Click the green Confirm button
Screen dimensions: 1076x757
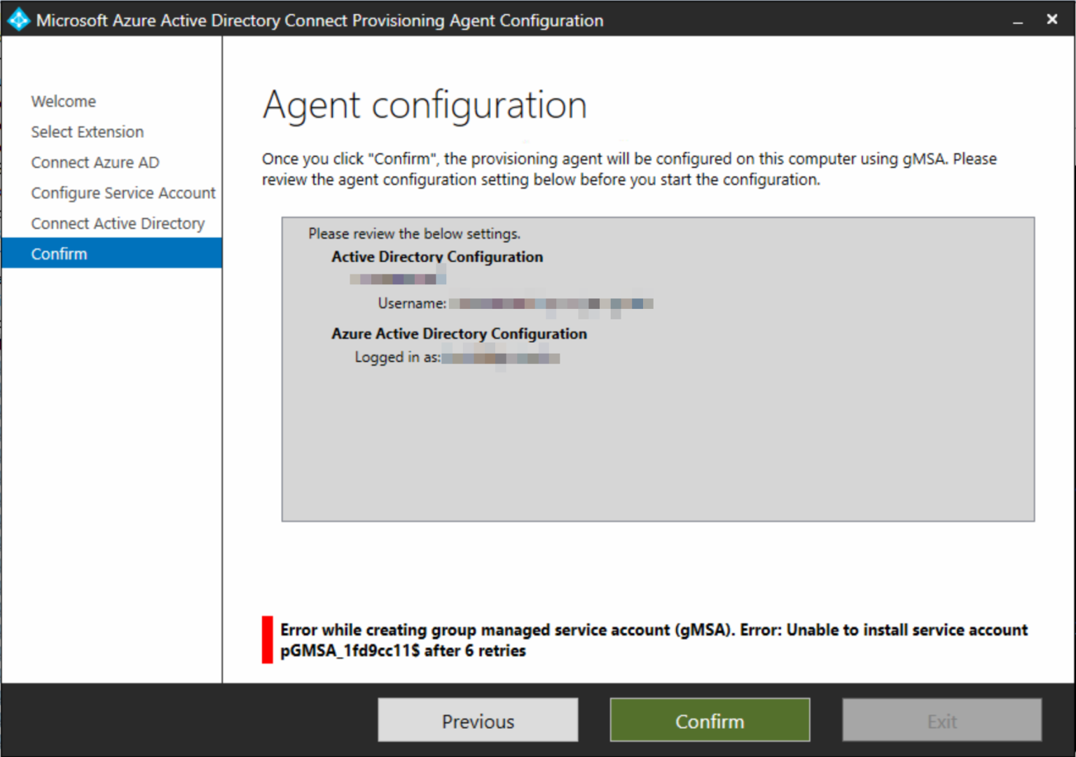(x=710, y=721)
